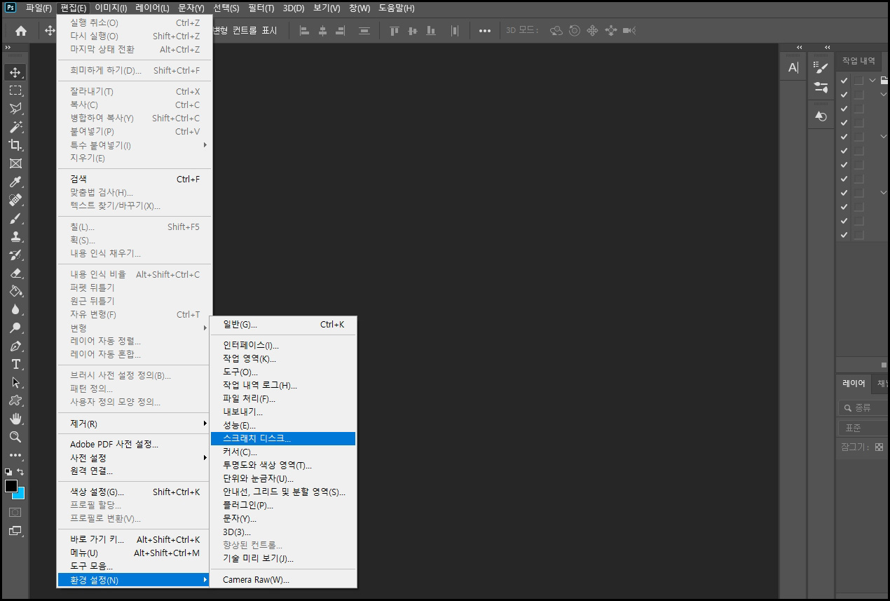Align top edges icon in options bar

[x=395, y=31]
